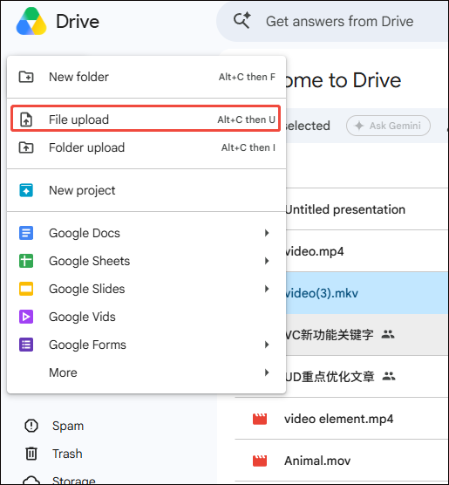Click the yellow Google Slides icon

[x=26, y=289]
